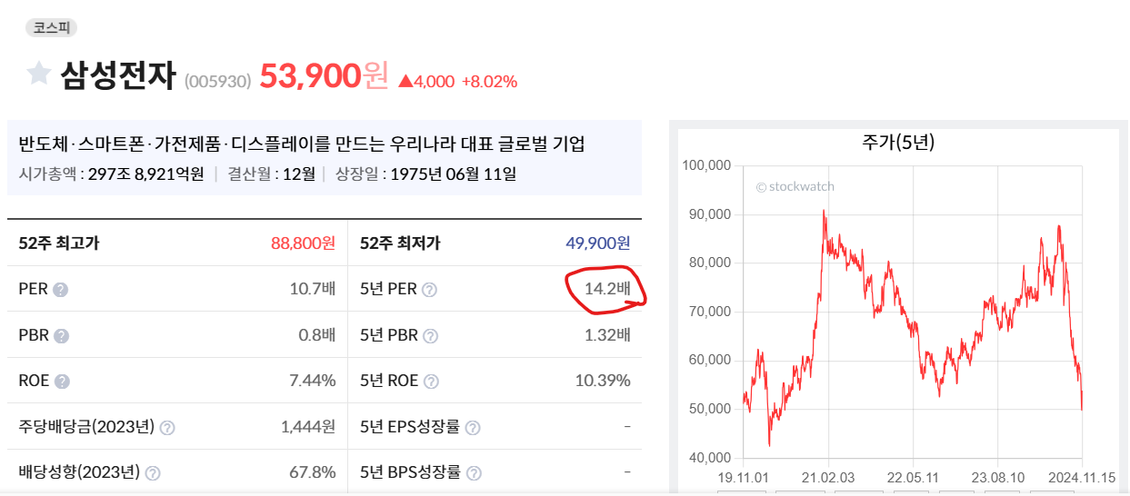Viewport: 1130px width, 496px height.
Task: Click the 52주 최저가 value 49,900원
Action: [597, 243]
